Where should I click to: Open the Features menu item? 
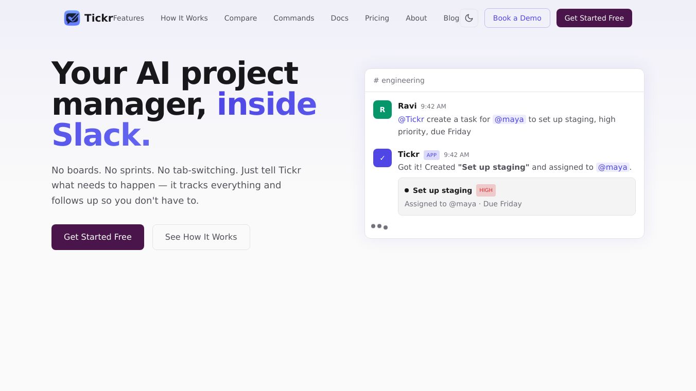click(129, 18)
